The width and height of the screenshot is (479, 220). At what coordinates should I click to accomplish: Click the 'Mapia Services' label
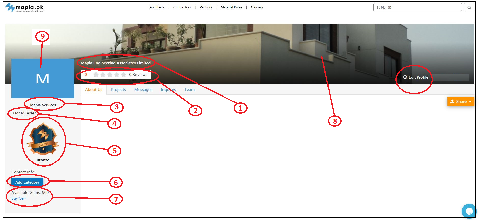pos(43,105)
